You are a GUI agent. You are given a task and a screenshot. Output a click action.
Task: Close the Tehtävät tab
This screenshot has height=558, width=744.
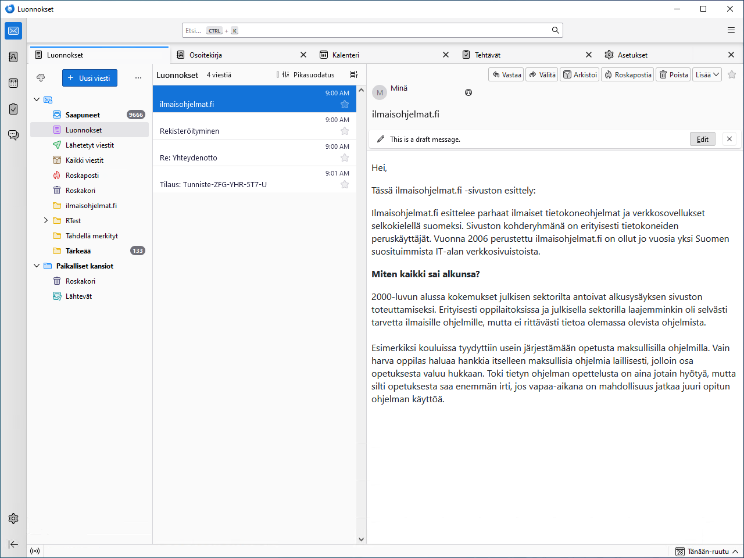tap(589, 55)
